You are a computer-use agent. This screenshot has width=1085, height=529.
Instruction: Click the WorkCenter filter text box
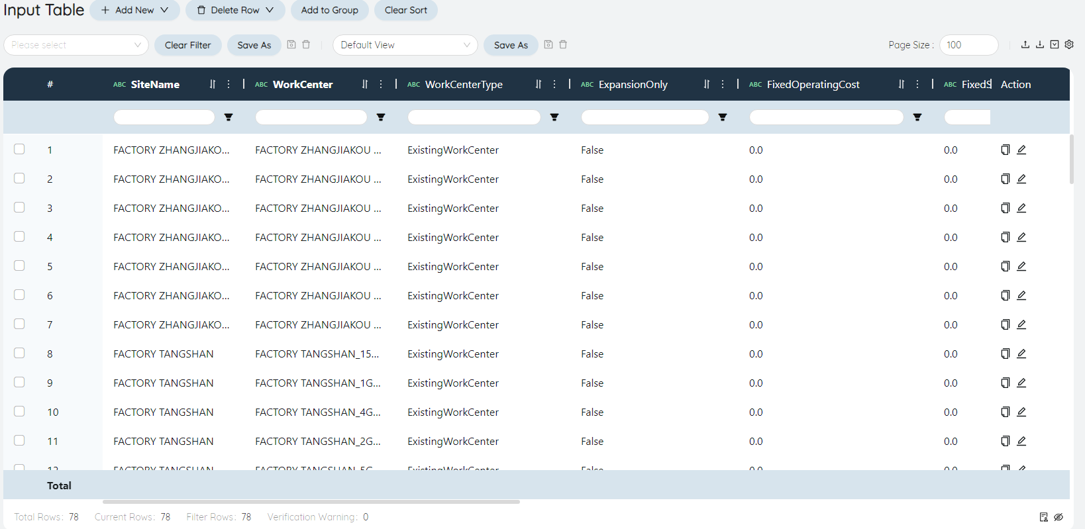311,117
